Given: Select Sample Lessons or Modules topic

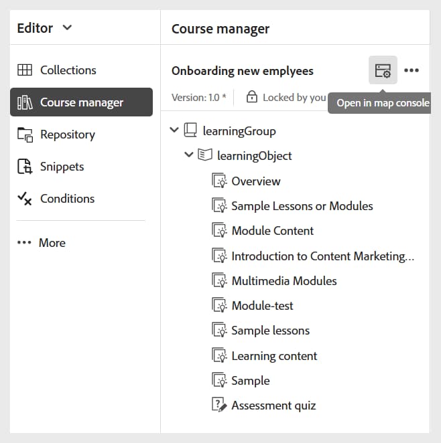Looking at the screenshot, I should pyautogui.click(x=302, y=206).
